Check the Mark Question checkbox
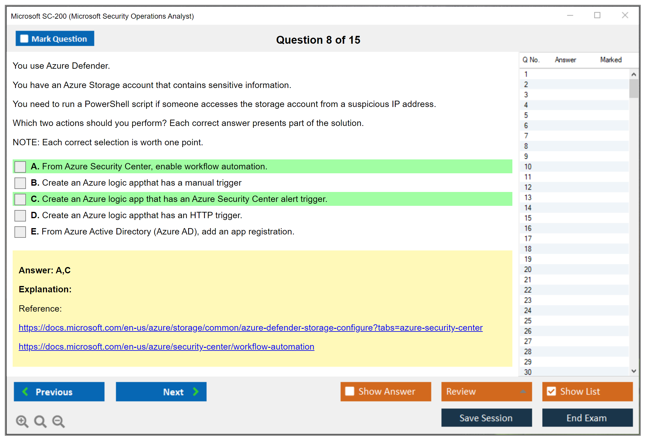Screen dimensions: 648x443 coord(24,39)
